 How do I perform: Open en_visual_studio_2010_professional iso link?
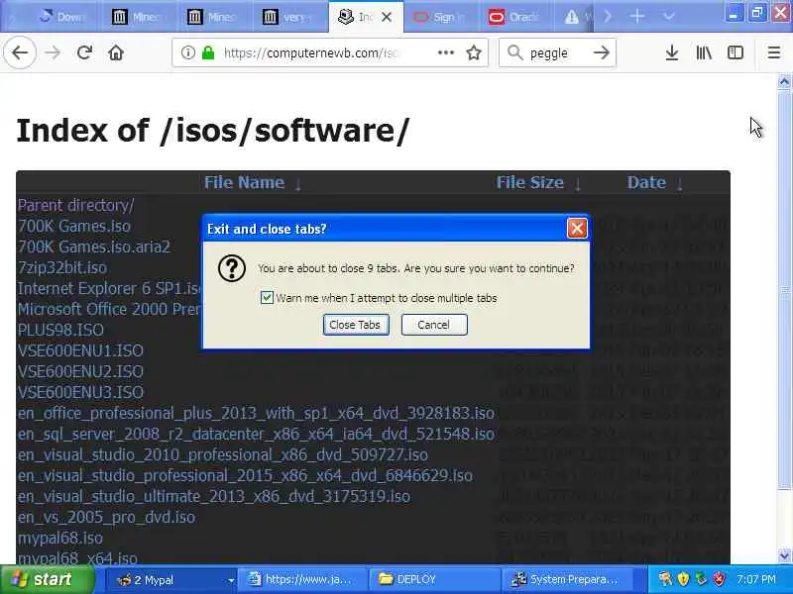(x=222, y=454)
